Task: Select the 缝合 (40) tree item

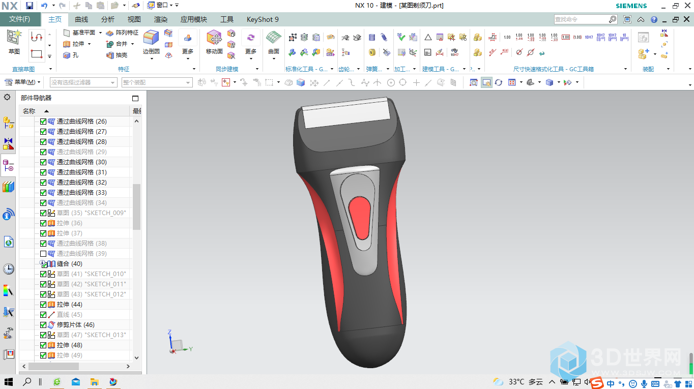Action: click(x=70, y=264)
